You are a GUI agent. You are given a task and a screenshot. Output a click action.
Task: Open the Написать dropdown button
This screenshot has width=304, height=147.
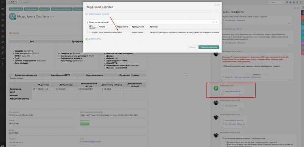pos(44,9)
